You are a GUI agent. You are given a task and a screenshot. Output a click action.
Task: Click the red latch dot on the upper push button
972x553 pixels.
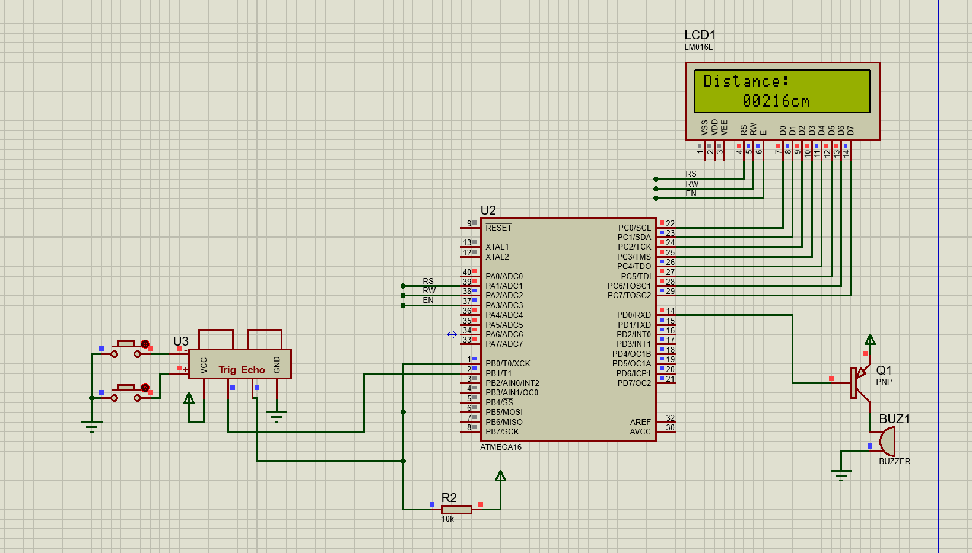[145, 344]
